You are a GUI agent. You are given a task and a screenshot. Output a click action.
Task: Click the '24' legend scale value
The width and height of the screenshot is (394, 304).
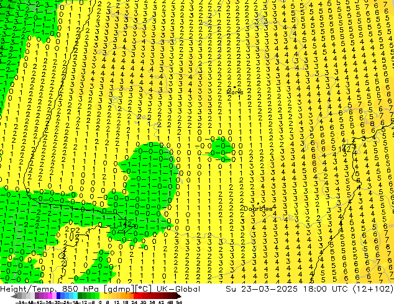tap(134, 302)
